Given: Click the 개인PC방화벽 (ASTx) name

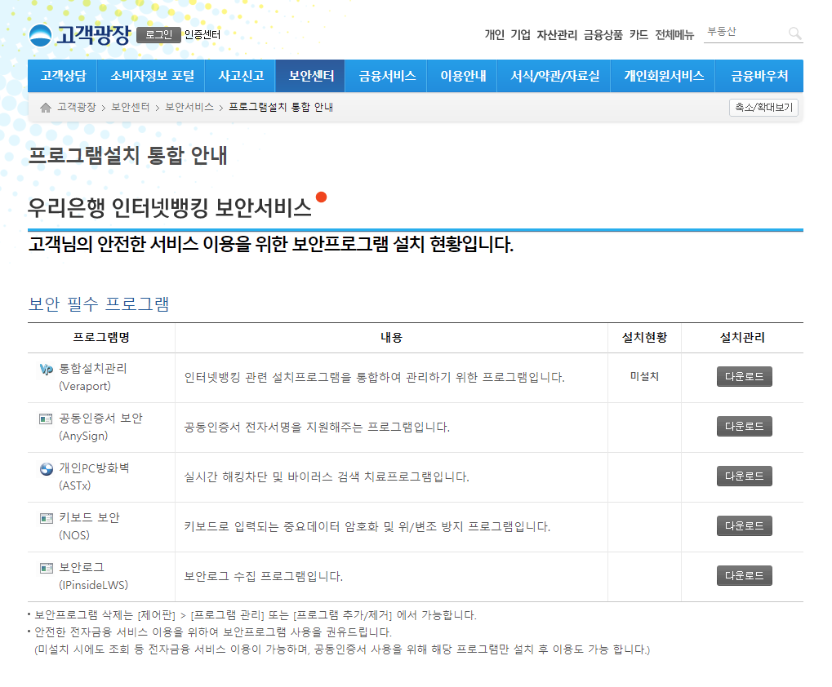Looking at the screenshot, I should [x=94, y=476].
